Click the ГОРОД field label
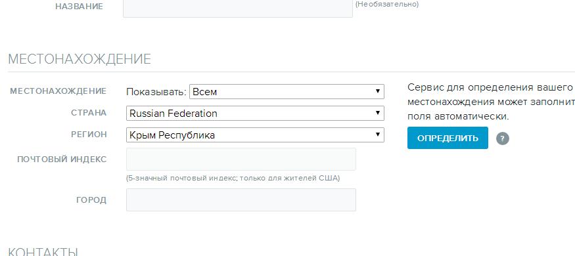This screenshot has height=256, width=575. click(91, 200)
